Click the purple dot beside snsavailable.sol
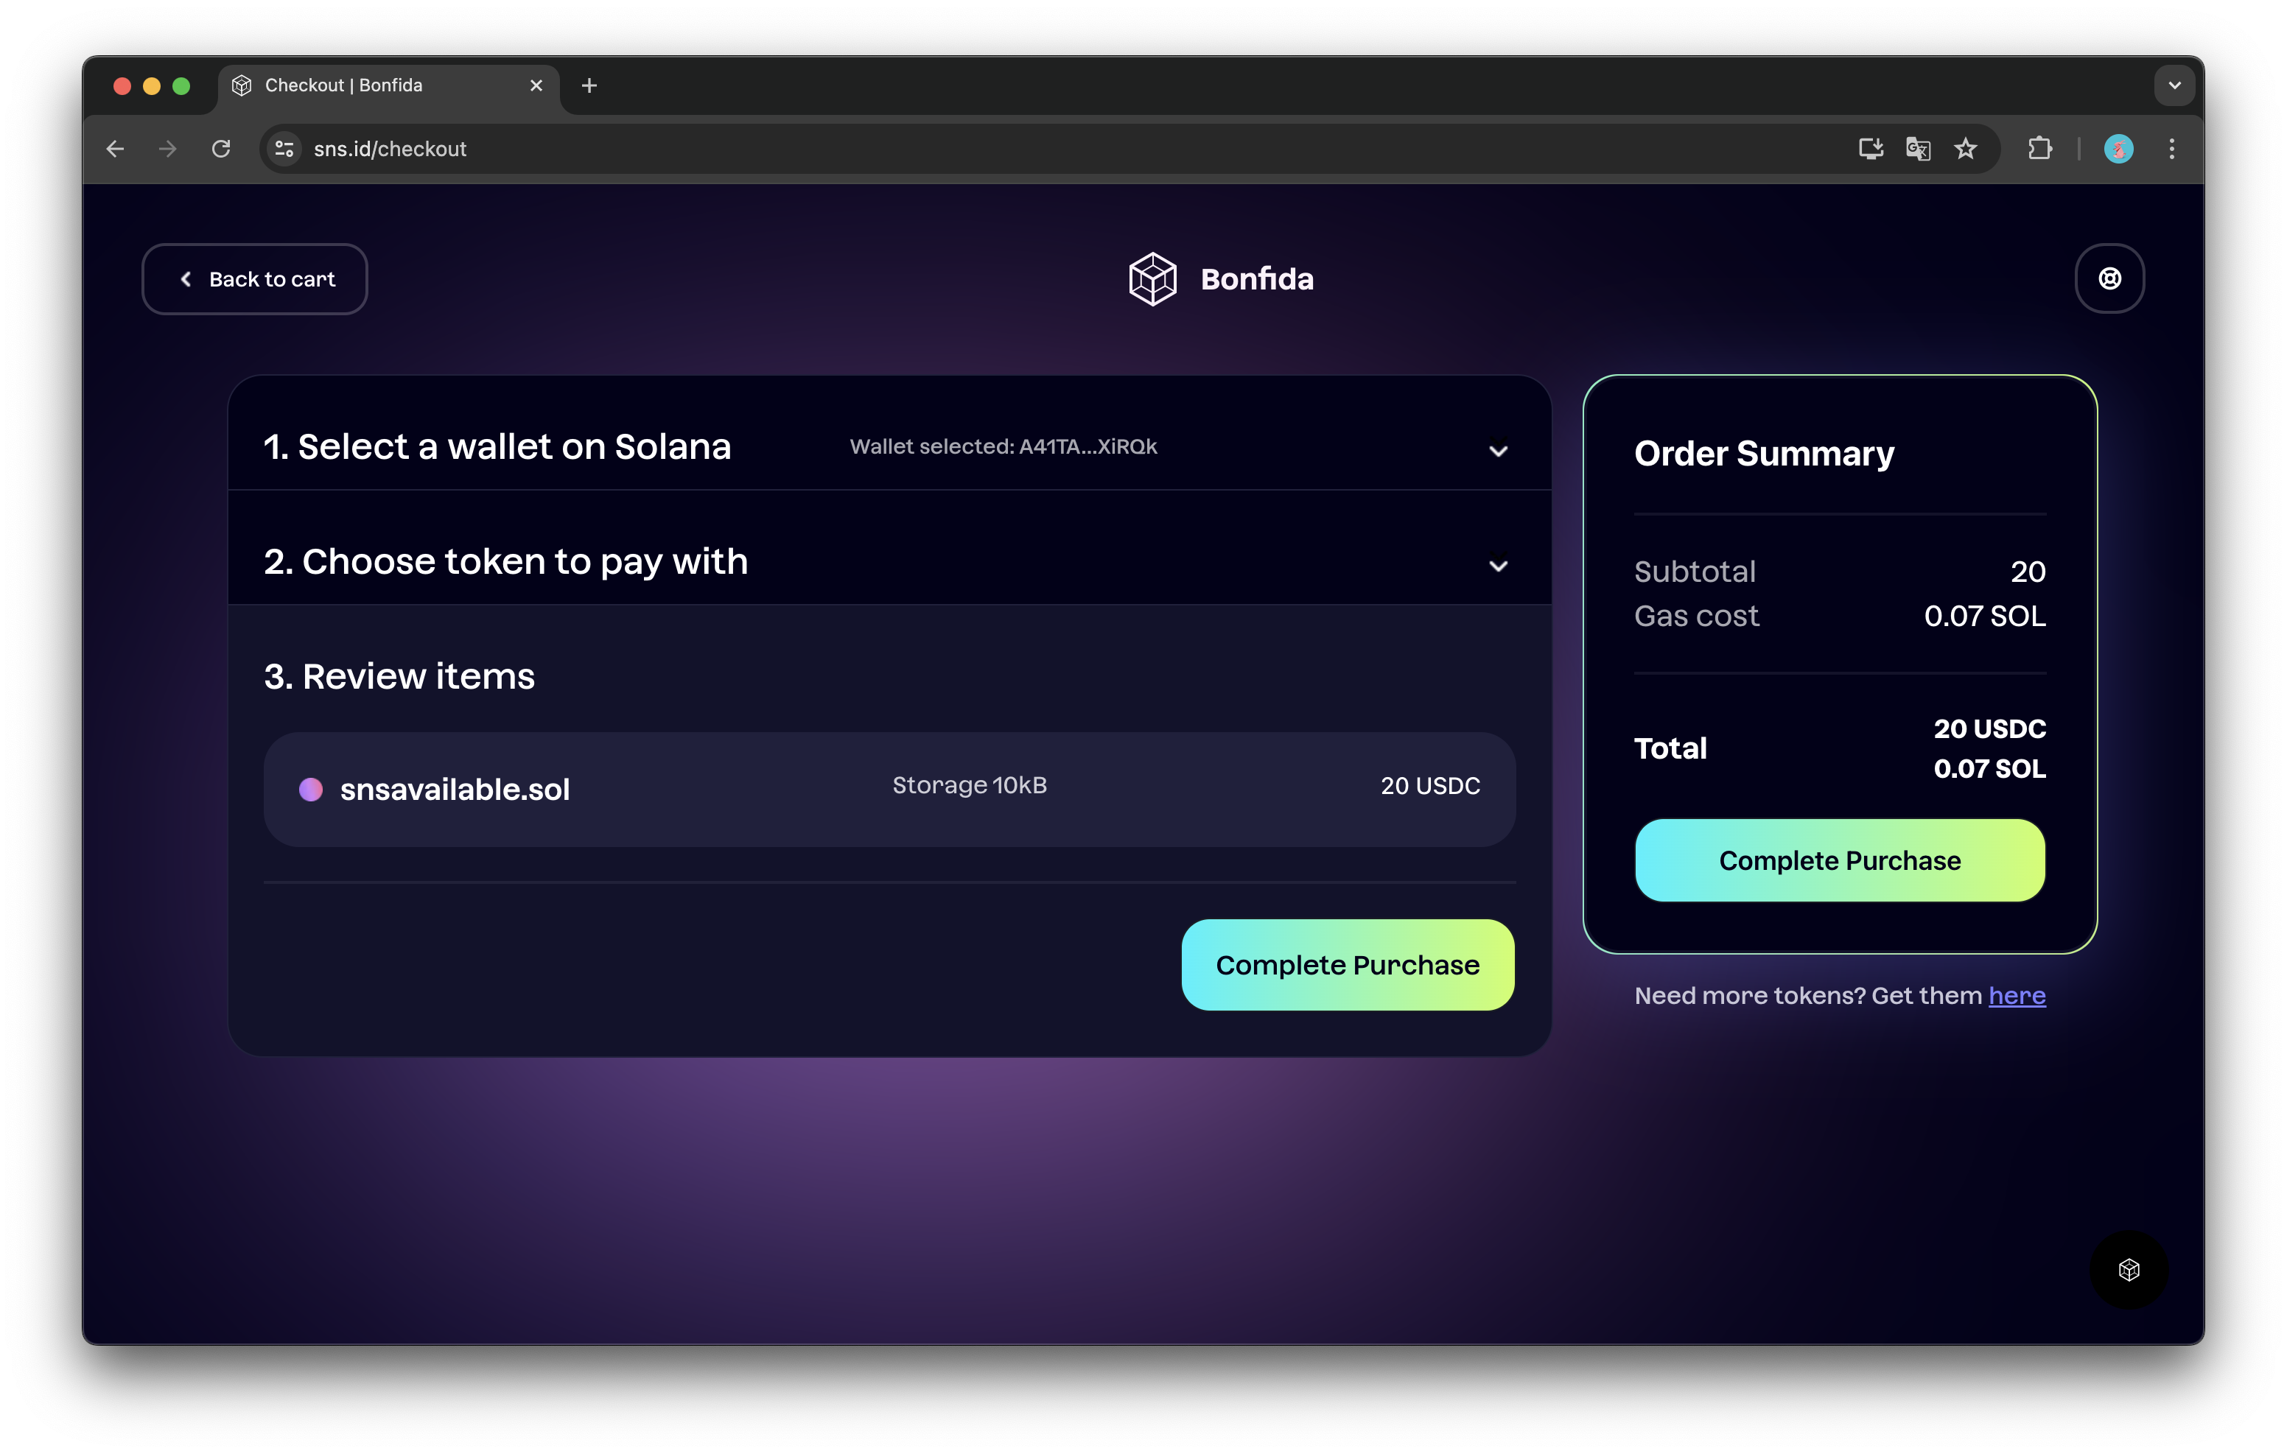Screen dimensions: 2287x1454 click(311, 789)
